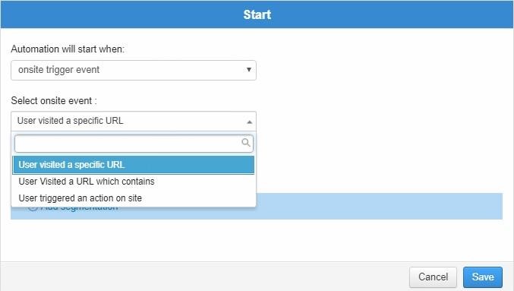
Task: Save the automation start settings
Action: (483, 277)
